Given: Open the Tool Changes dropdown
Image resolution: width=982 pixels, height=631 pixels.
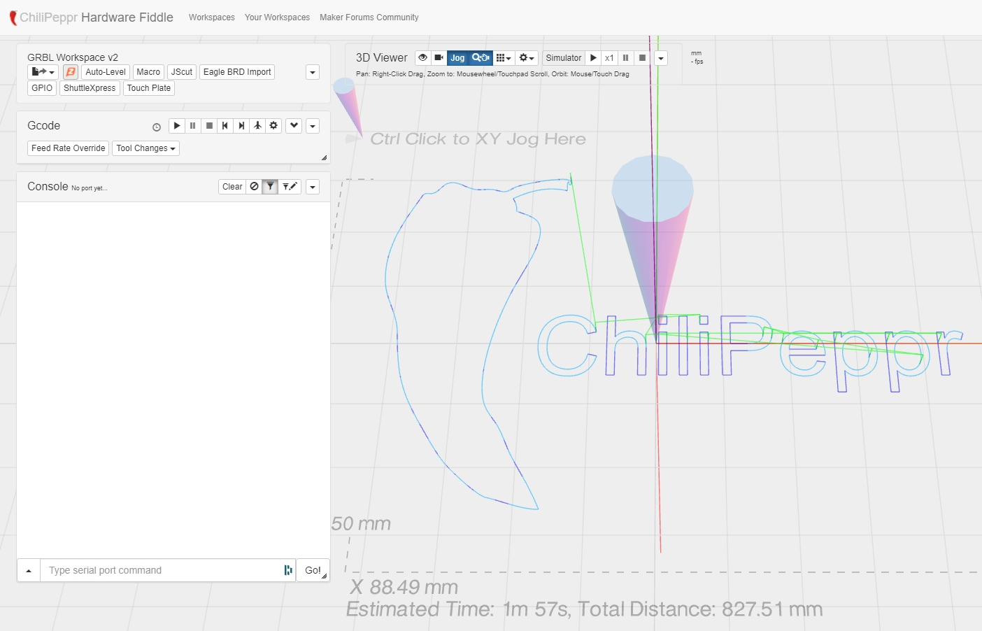Looking at the screenshot, I should click(145, 148).
